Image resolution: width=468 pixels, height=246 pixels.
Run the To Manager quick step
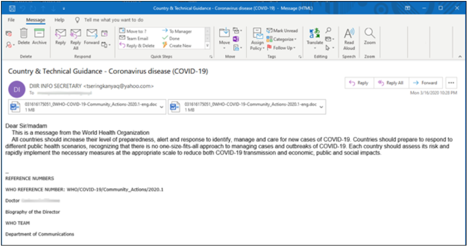point(177,31)
